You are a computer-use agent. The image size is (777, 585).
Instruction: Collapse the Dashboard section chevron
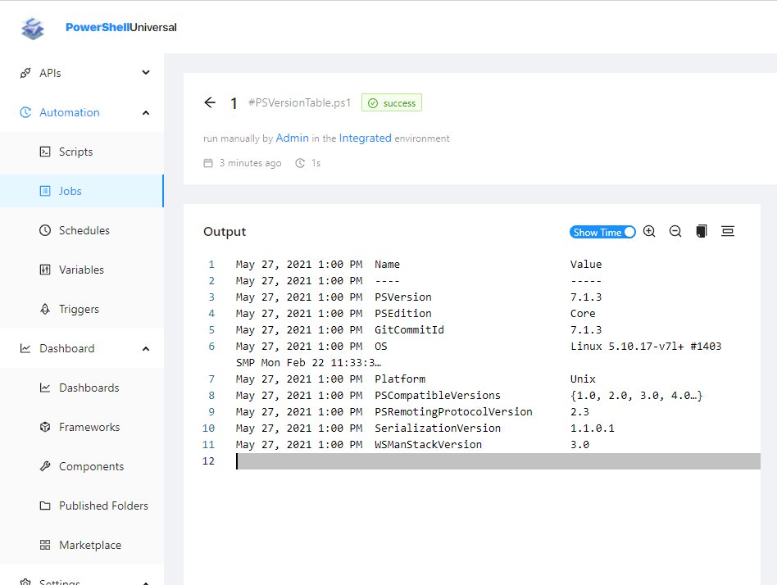(x=146, y=349)
